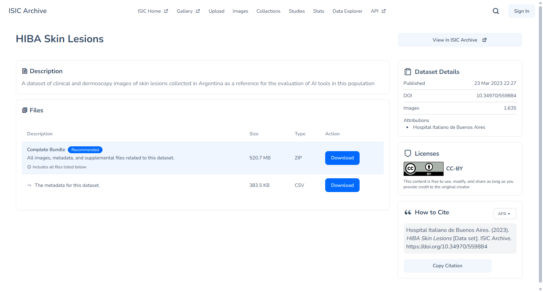This screenshot has width=543, height=292.
Task: Click the 'CC-BY' license label
Action: click(x=454, y=168)
